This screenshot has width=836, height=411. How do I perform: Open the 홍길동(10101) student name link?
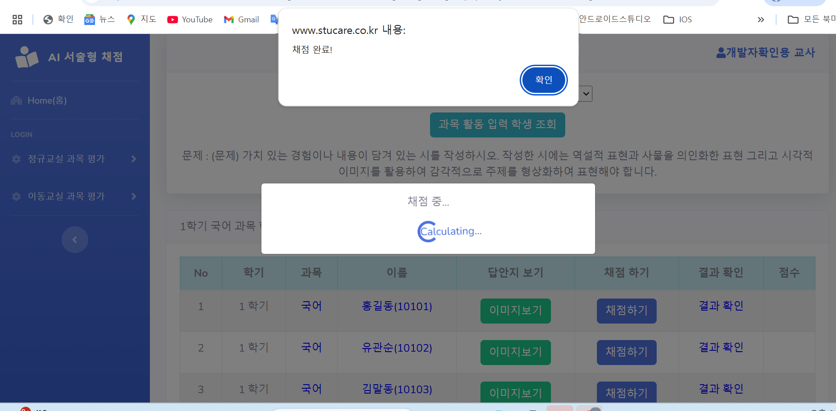(x=397, y=306)
